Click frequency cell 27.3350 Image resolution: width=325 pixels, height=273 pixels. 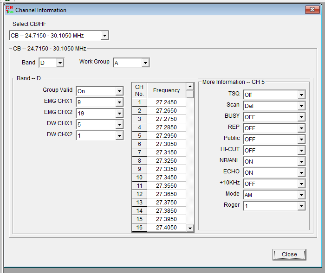pyautogui.click(x=166, y=169)
